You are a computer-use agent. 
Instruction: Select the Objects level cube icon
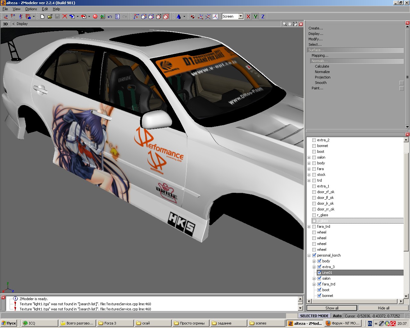point(159,16)
